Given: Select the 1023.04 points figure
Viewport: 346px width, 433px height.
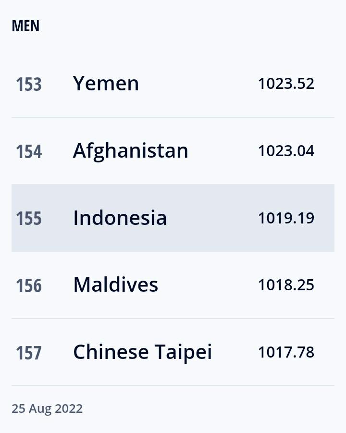Looking at the screenshot, I should [286, 151].
